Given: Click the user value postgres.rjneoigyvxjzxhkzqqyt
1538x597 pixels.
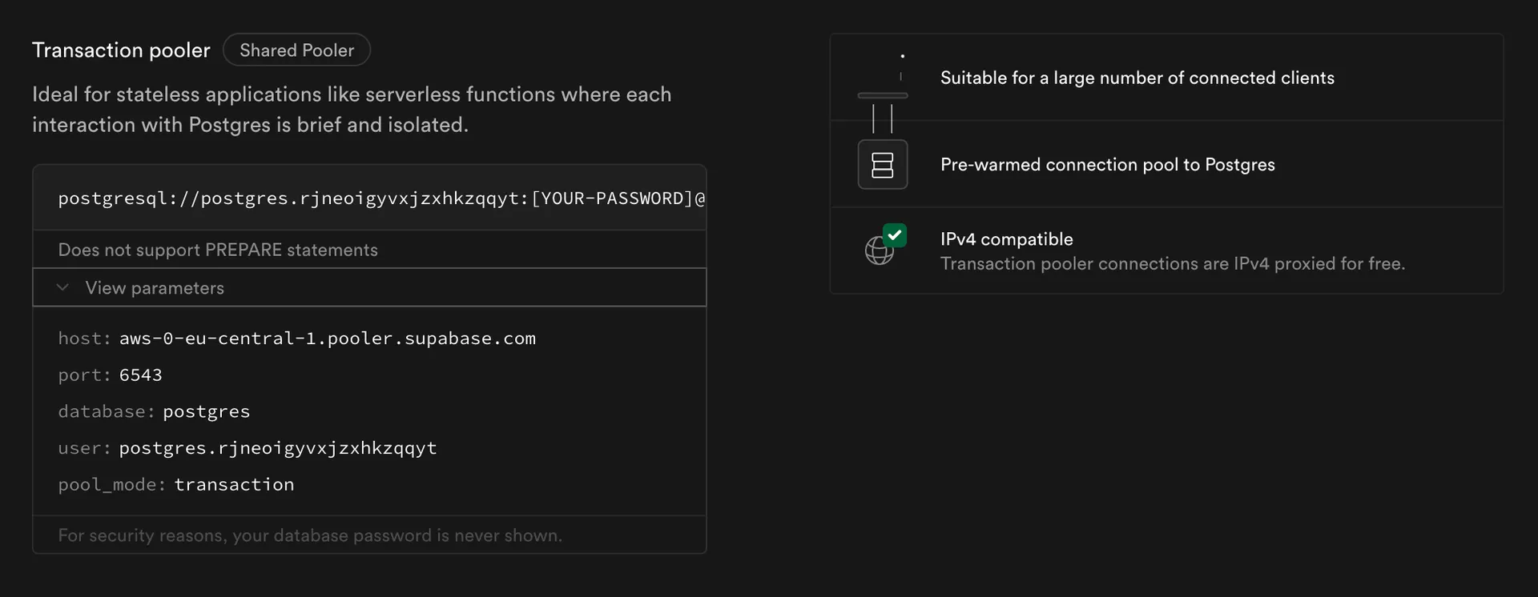Looking at the screenshot, I should (x=278, y=448).
